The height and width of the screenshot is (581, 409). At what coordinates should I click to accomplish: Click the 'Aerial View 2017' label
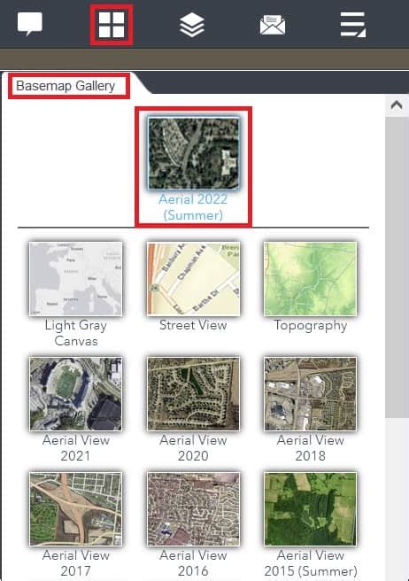(x=75, y=563)
